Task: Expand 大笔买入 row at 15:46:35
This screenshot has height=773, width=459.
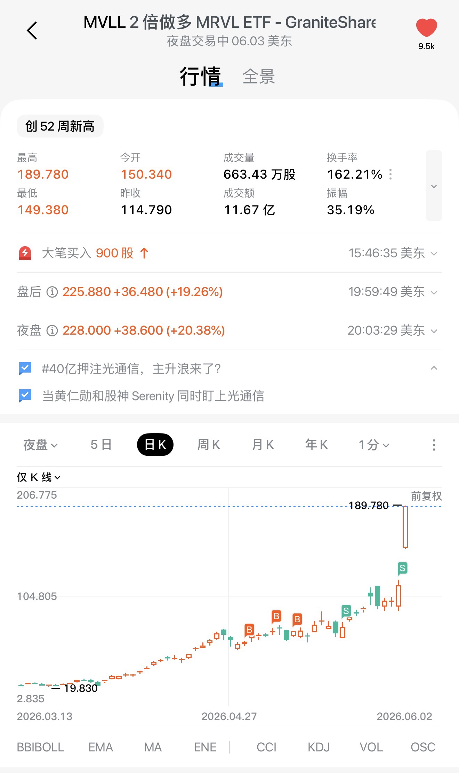Action: click(x=434, y=253)
